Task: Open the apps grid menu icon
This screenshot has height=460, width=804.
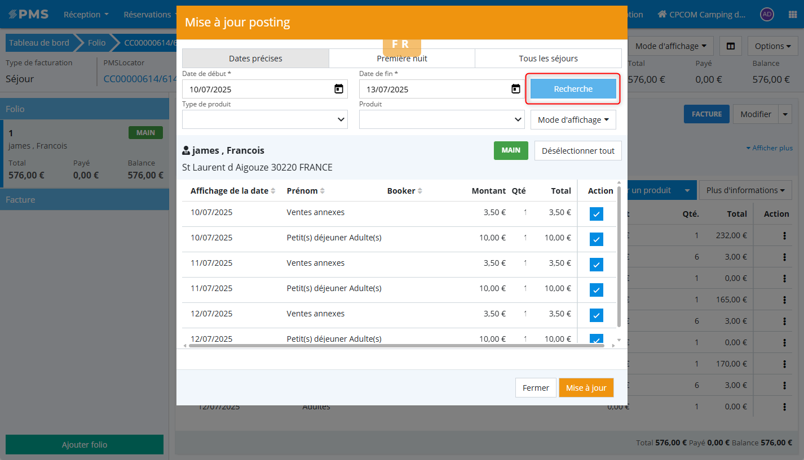Action: point(792,15)
